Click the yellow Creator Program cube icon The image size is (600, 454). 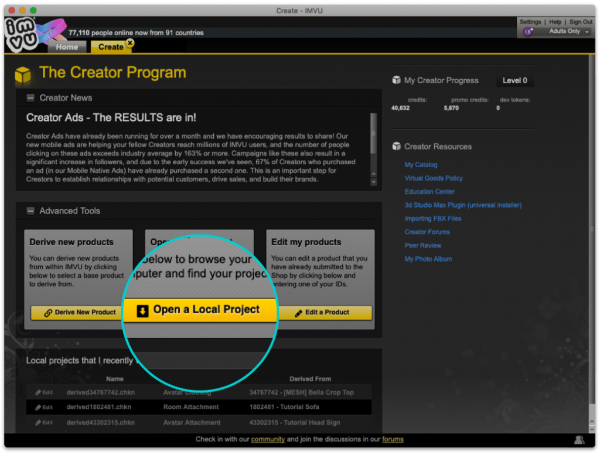[23, 74]
